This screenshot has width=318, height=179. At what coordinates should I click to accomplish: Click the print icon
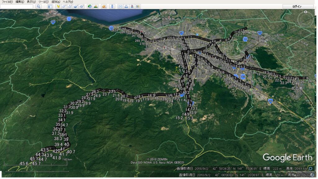pos(126,6)
